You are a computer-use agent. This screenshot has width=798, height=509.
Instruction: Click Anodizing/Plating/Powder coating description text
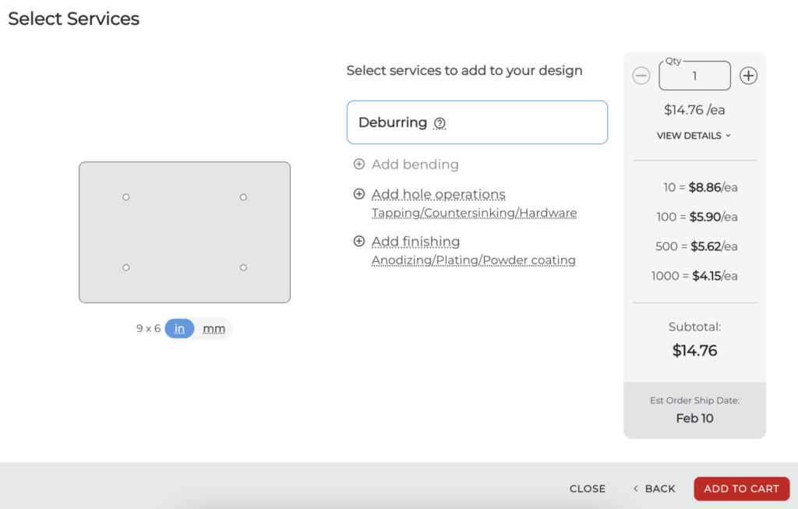[x=473, y=260]
